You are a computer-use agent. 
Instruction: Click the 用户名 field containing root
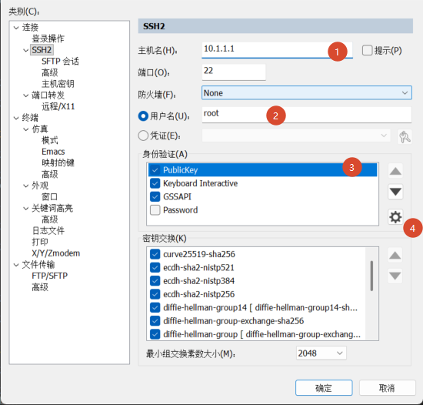click(307, 115)
